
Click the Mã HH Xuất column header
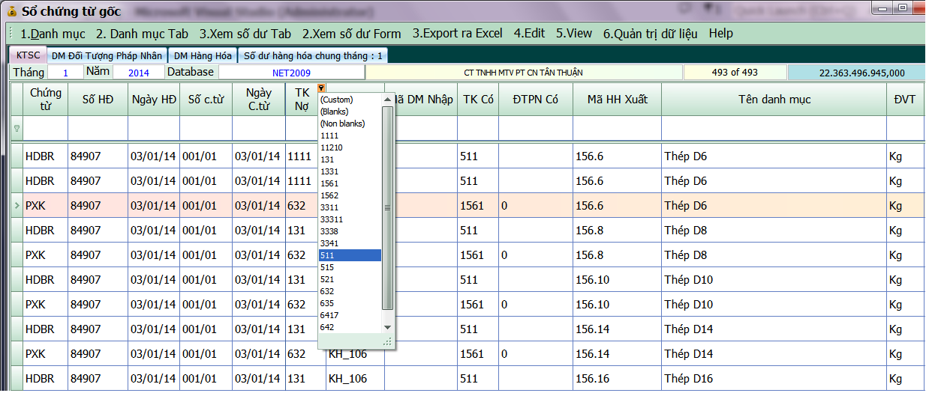tap(617, 100)
